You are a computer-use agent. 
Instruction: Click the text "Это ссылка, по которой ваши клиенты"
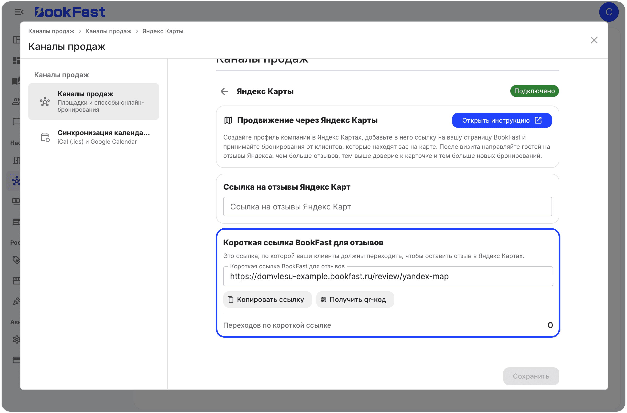pyautogui.click(x=373, y=256)
